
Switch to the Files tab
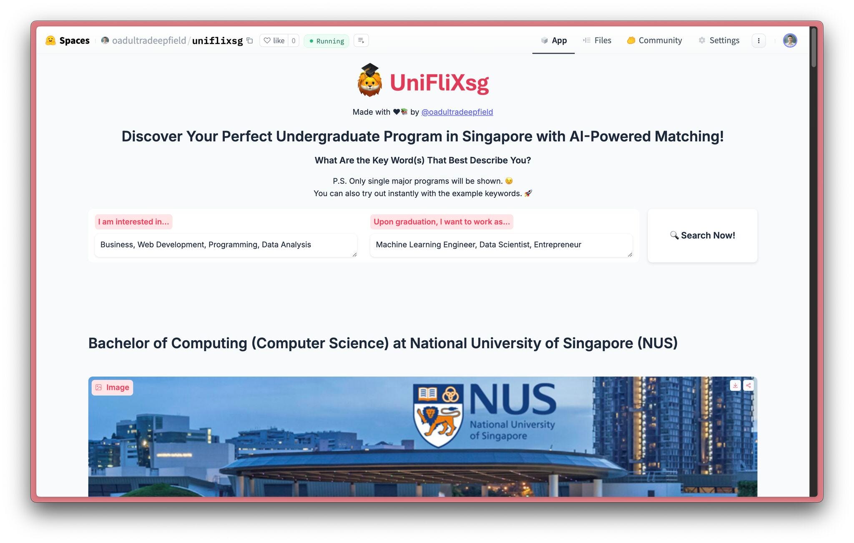602,39
